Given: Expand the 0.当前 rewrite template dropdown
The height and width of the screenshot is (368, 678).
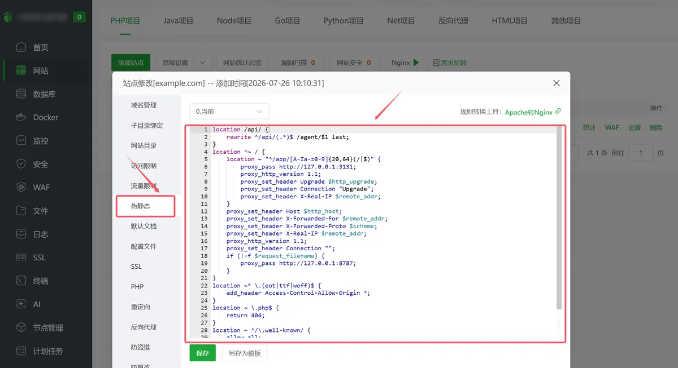Looking at the screenshot, I should pos(229,112).
